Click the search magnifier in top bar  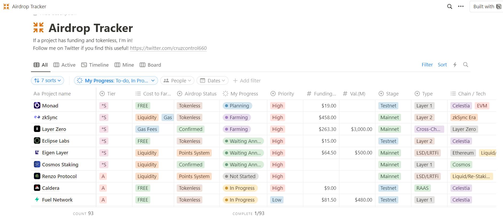(450, 7)
